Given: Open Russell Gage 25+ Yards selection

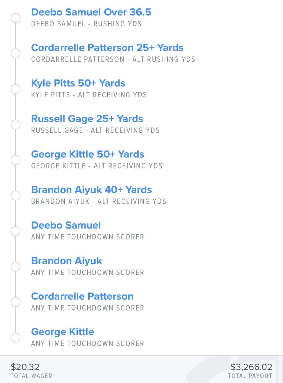Looking at the screenshot, I should click(x=87, y=118).
